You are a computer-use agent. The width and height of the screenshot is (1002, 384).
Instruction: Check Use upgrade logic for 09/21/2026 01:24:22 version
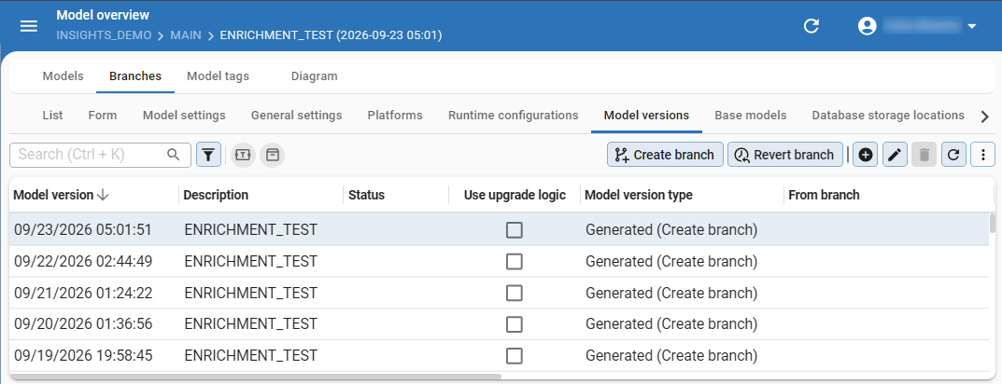coord(515,293)
